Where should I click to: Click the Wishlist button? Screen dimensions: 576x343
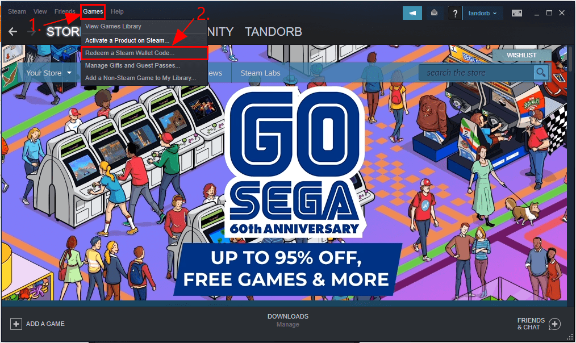(521, 55)
